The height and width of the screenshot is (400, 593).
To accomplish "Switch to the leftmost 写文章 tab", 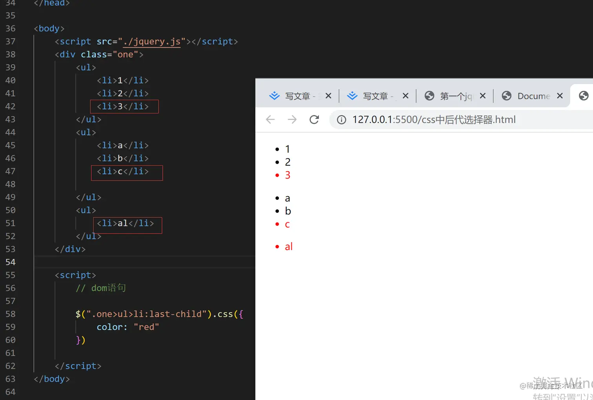I will (x=300, y=96).
